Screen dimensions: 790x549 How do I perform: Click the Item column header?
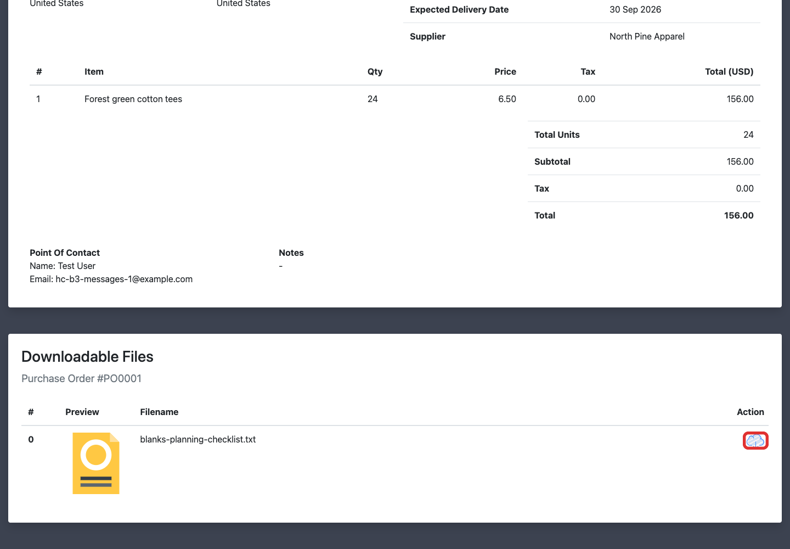94,71
